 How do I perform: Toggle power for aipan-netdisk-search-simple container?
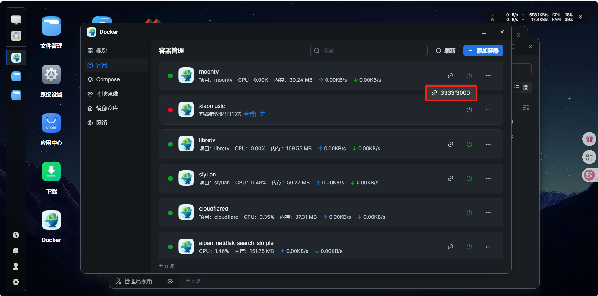[x=469, y=247]
